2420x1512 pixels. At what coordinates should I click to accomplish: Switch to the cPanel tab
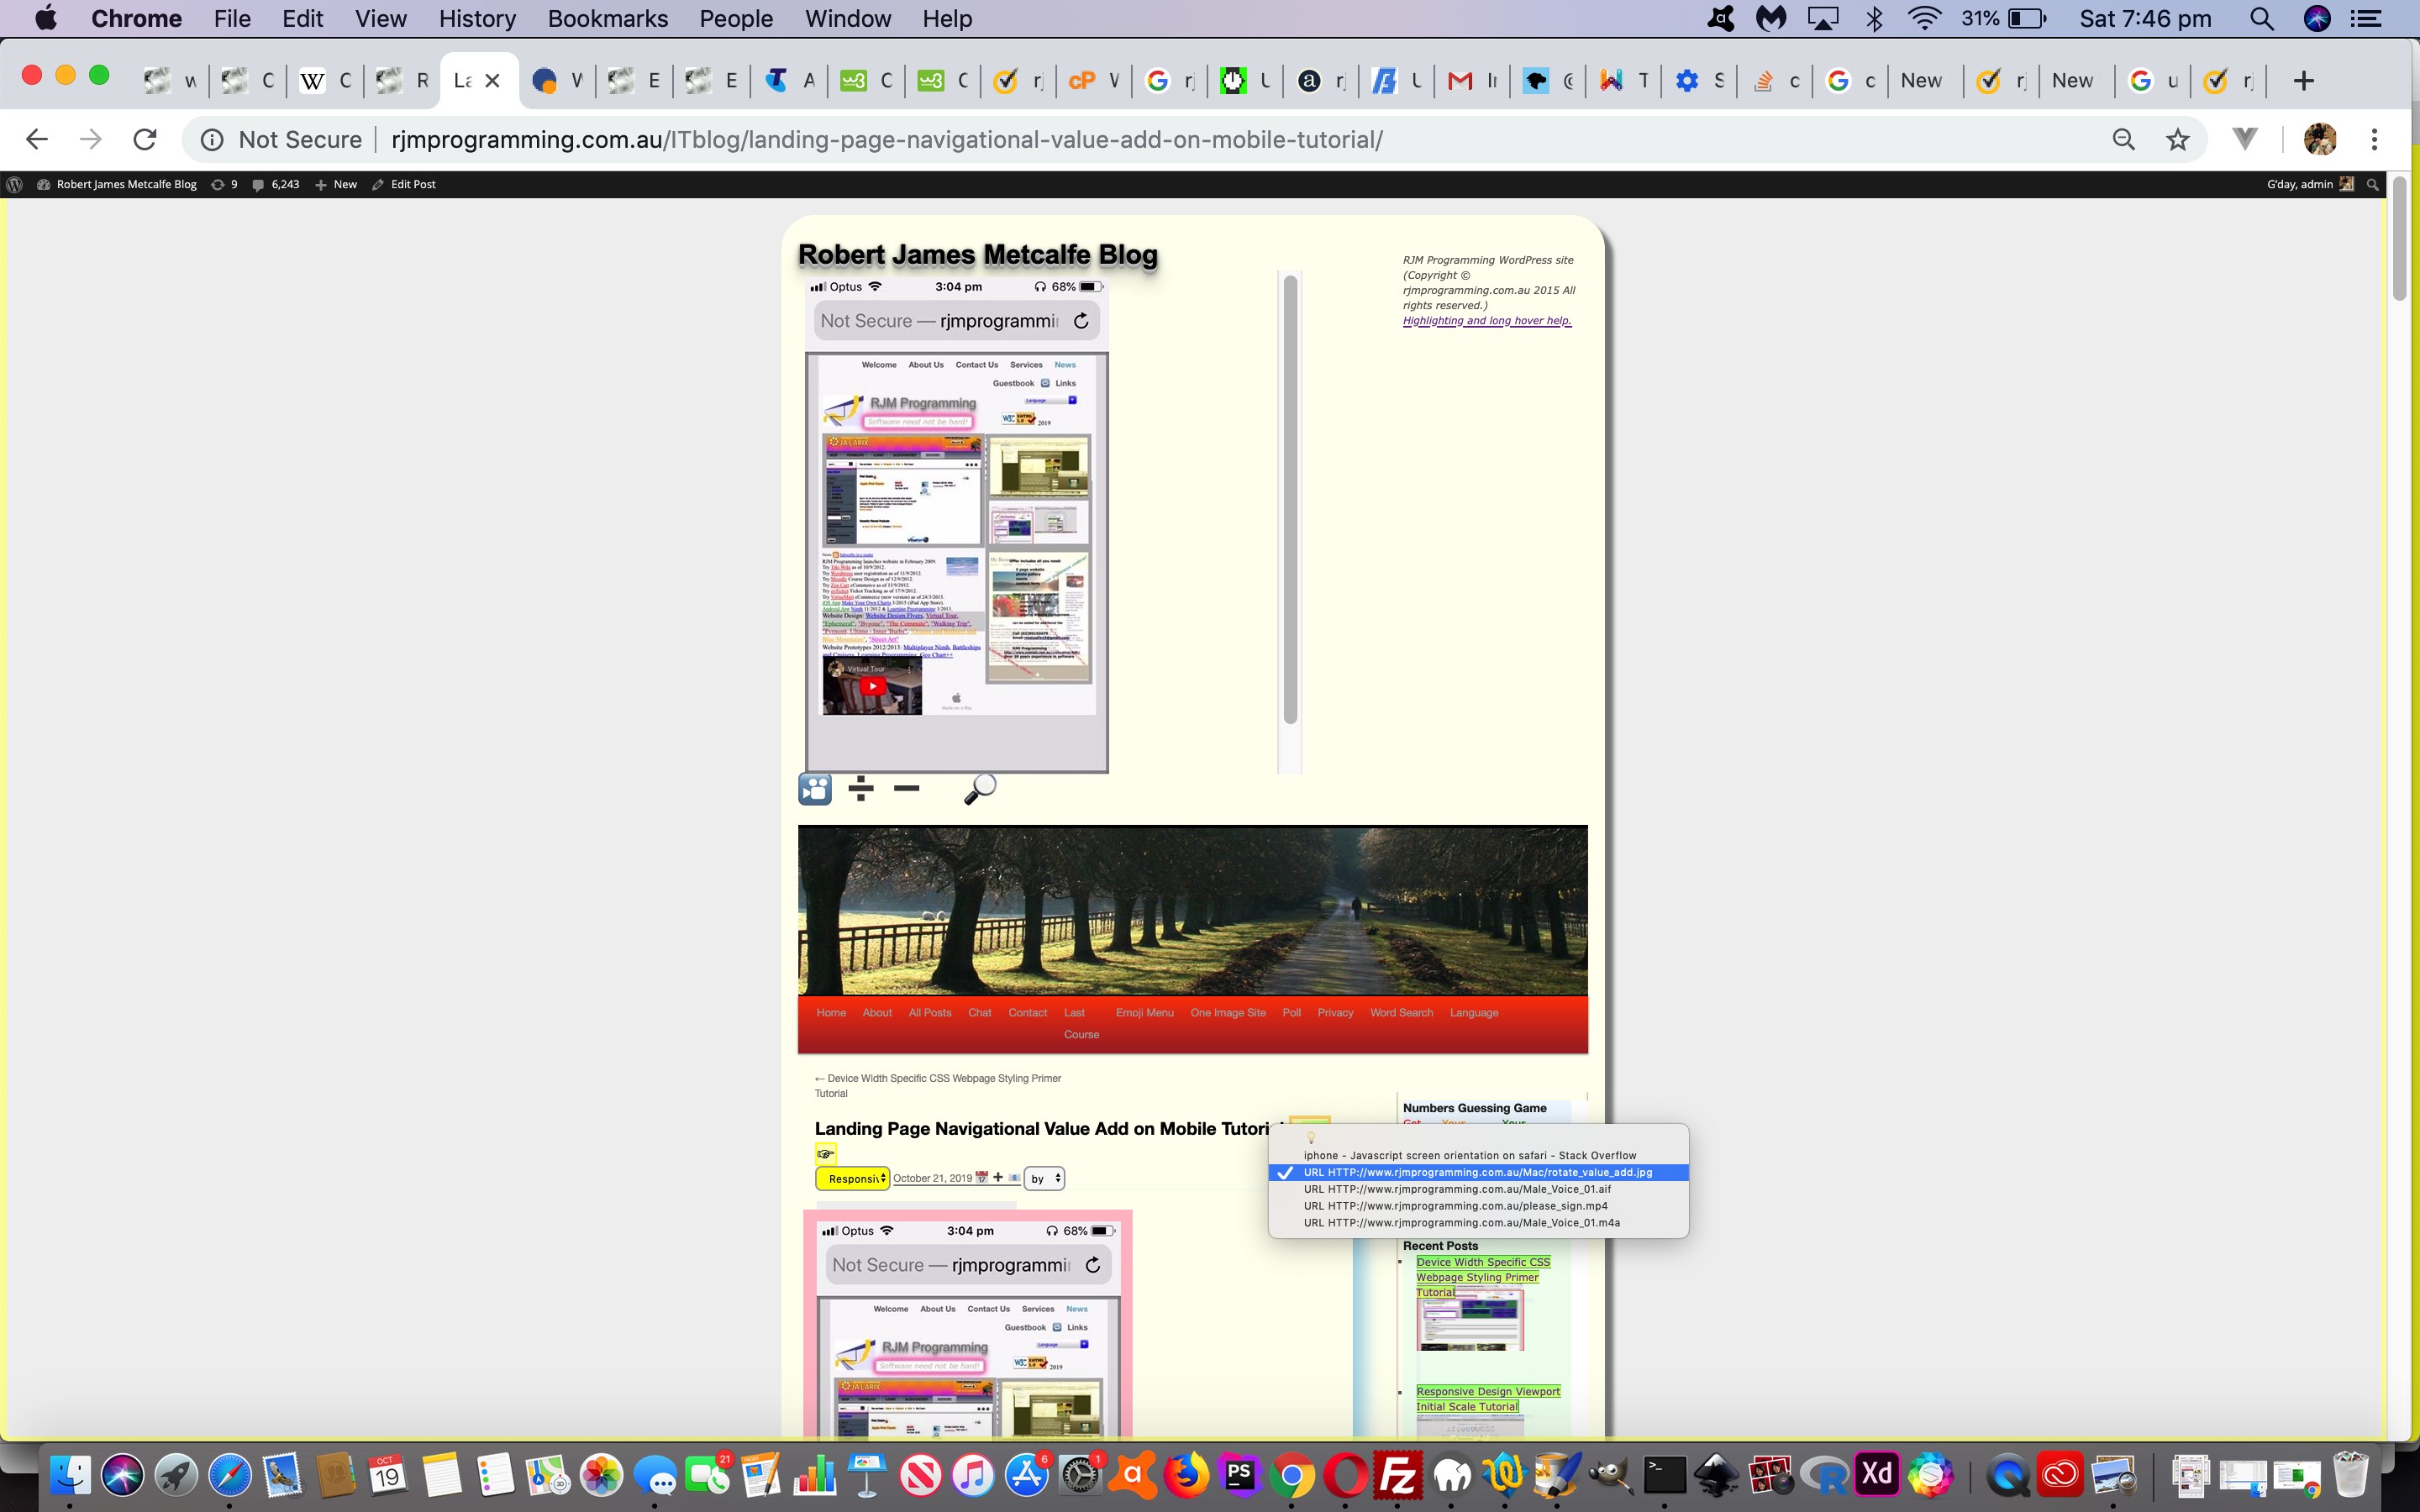pyautogui.click(x=1093, y=81)
